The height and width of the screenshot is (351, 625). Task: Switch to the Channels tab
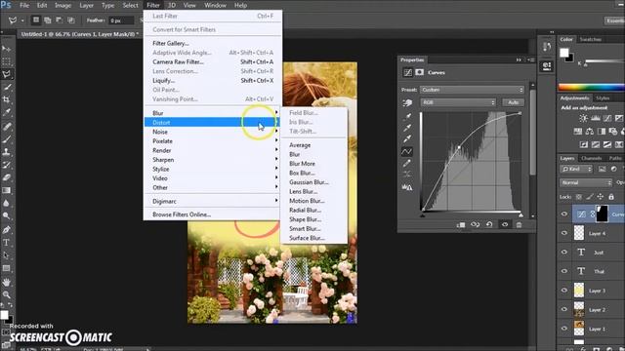click(592, 158)
